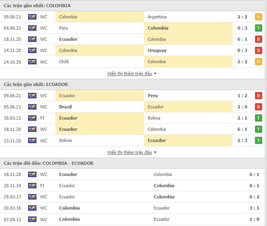
Task: Select the Brazil team name in Ecuador's matches
Action: pos(65,107)
